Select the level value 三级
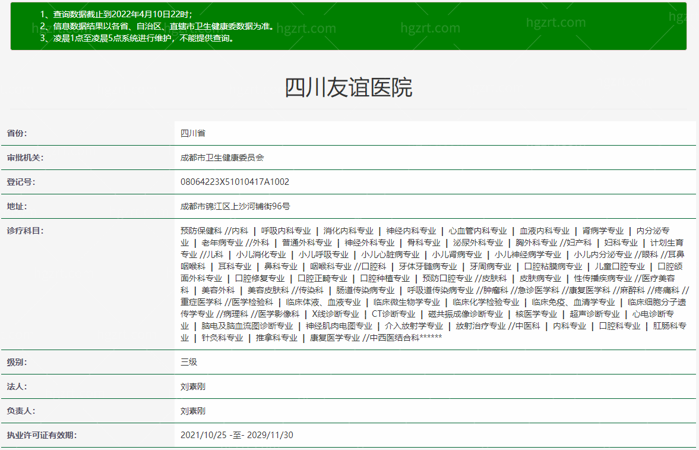 click(x=189, y=362)
